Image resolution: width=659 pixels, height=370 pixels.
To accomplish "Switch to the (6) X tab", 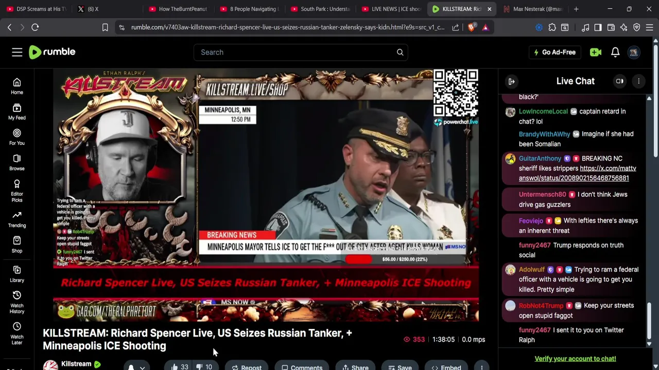I will click(106, 9).
